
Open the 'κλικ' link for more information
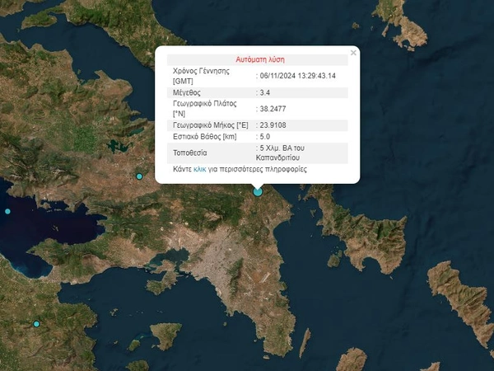pos(200,168)
